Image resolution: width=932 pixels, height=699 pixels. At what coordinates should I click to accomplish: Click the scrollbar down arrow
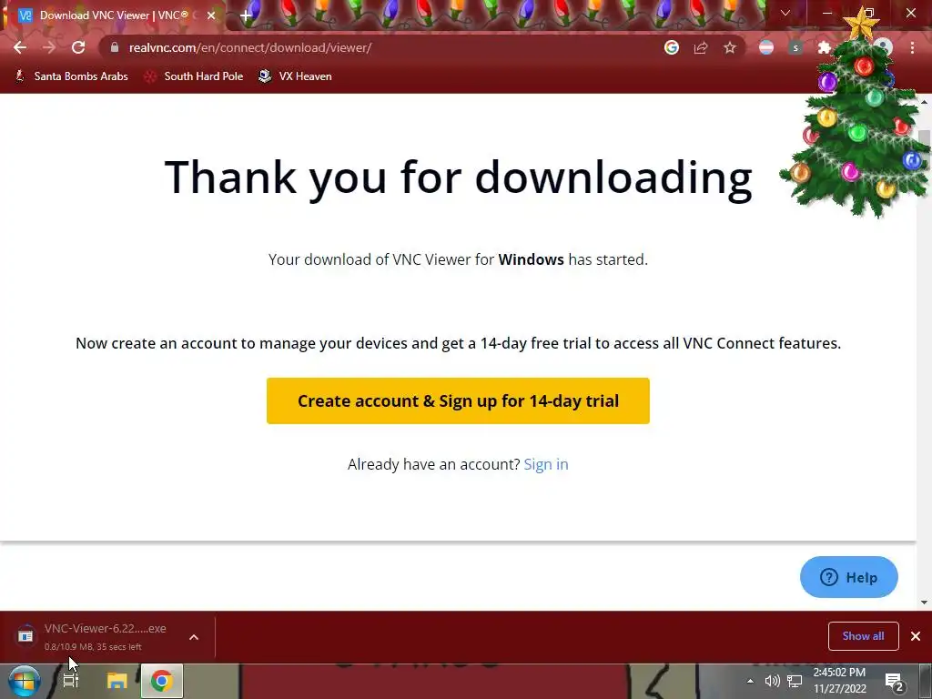[924, 603]
